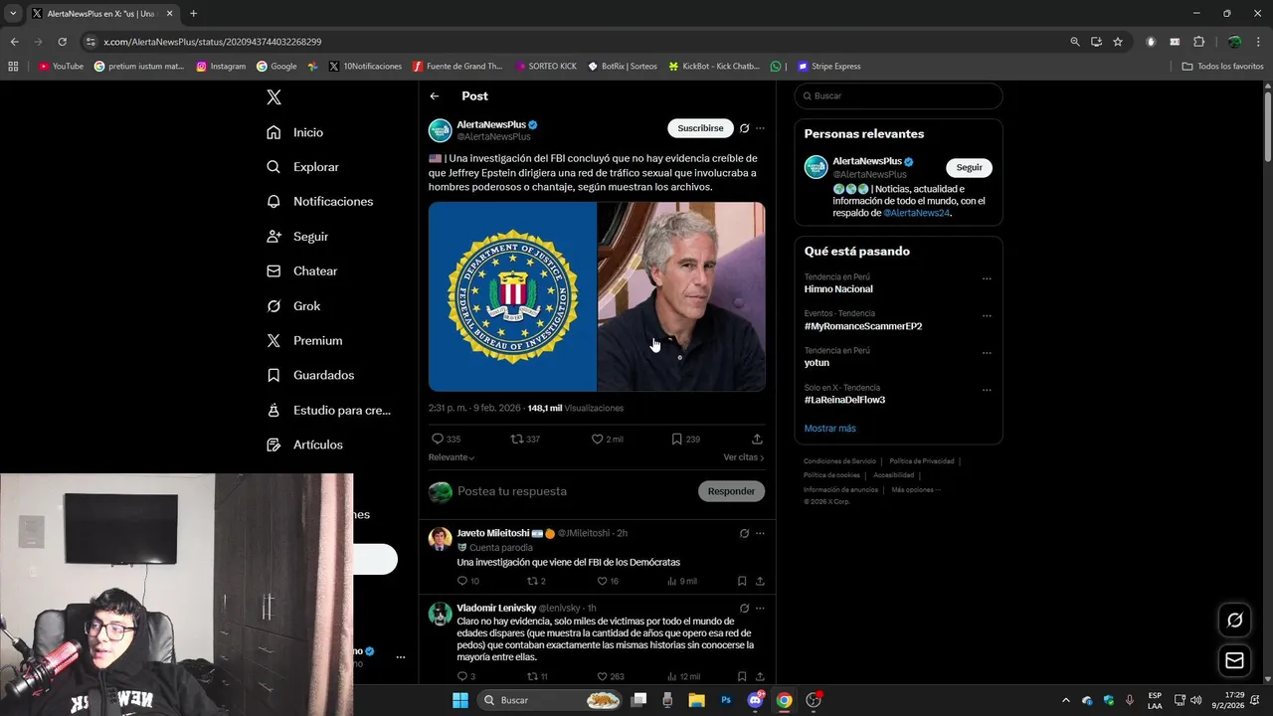
Task: Open Windows Start menu
Action: (x=460, y=700)
